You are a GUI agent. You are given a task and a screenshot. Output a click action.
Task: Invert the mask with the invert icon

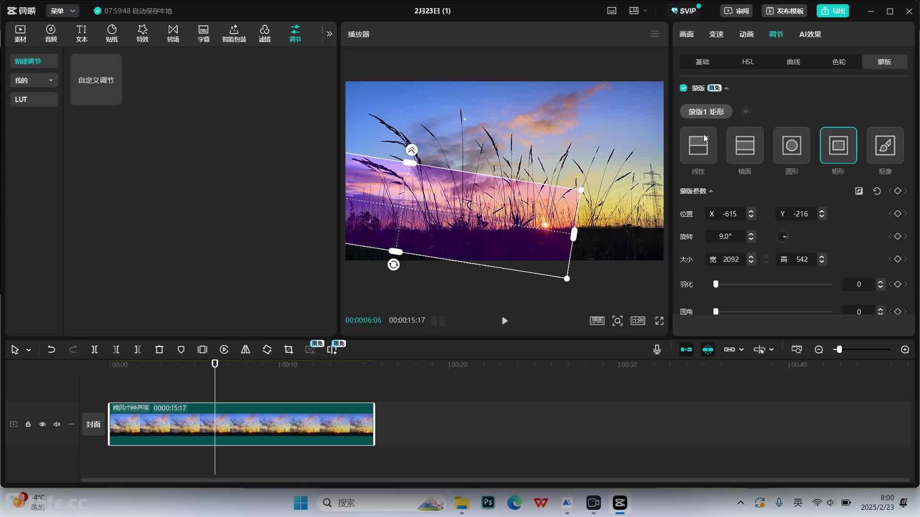tap(859, 191)
